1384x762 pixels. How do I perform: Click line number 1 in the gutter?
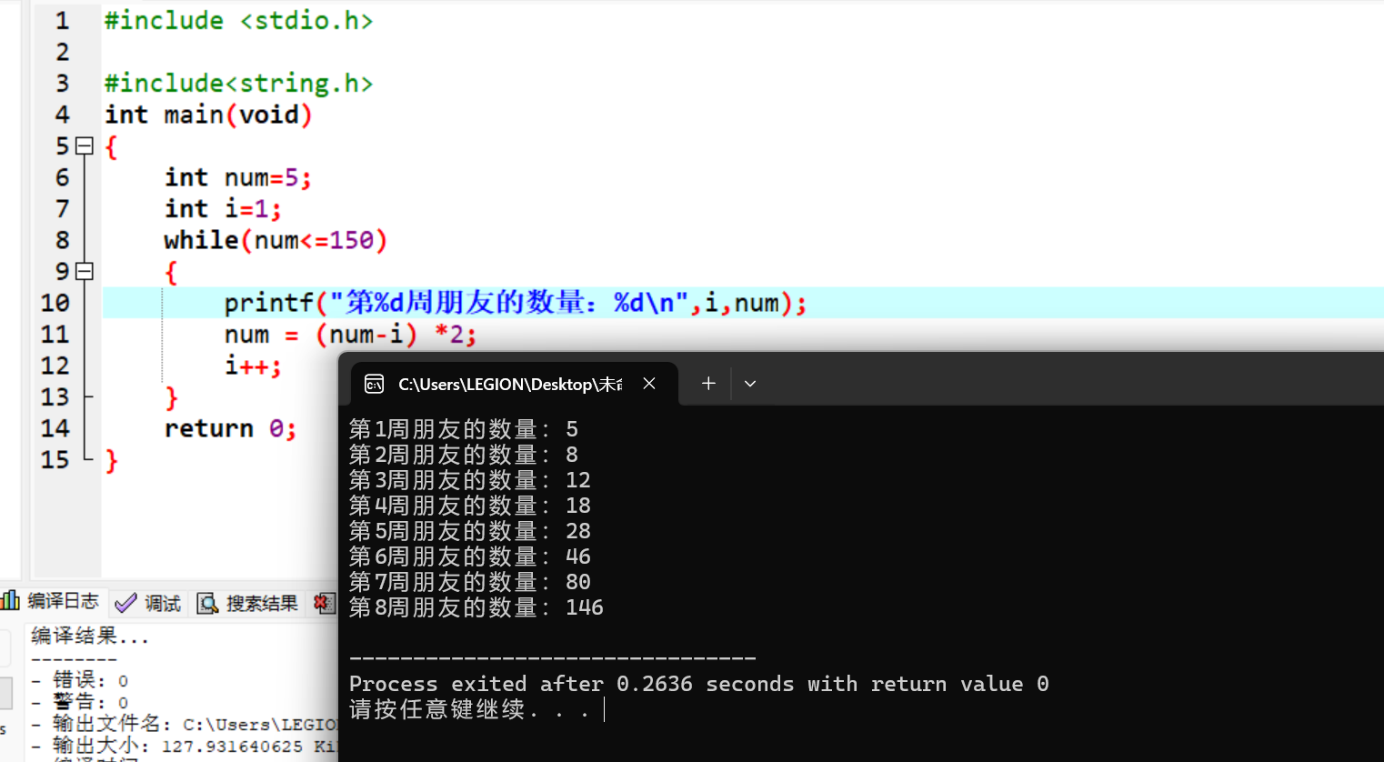[62, 20]
